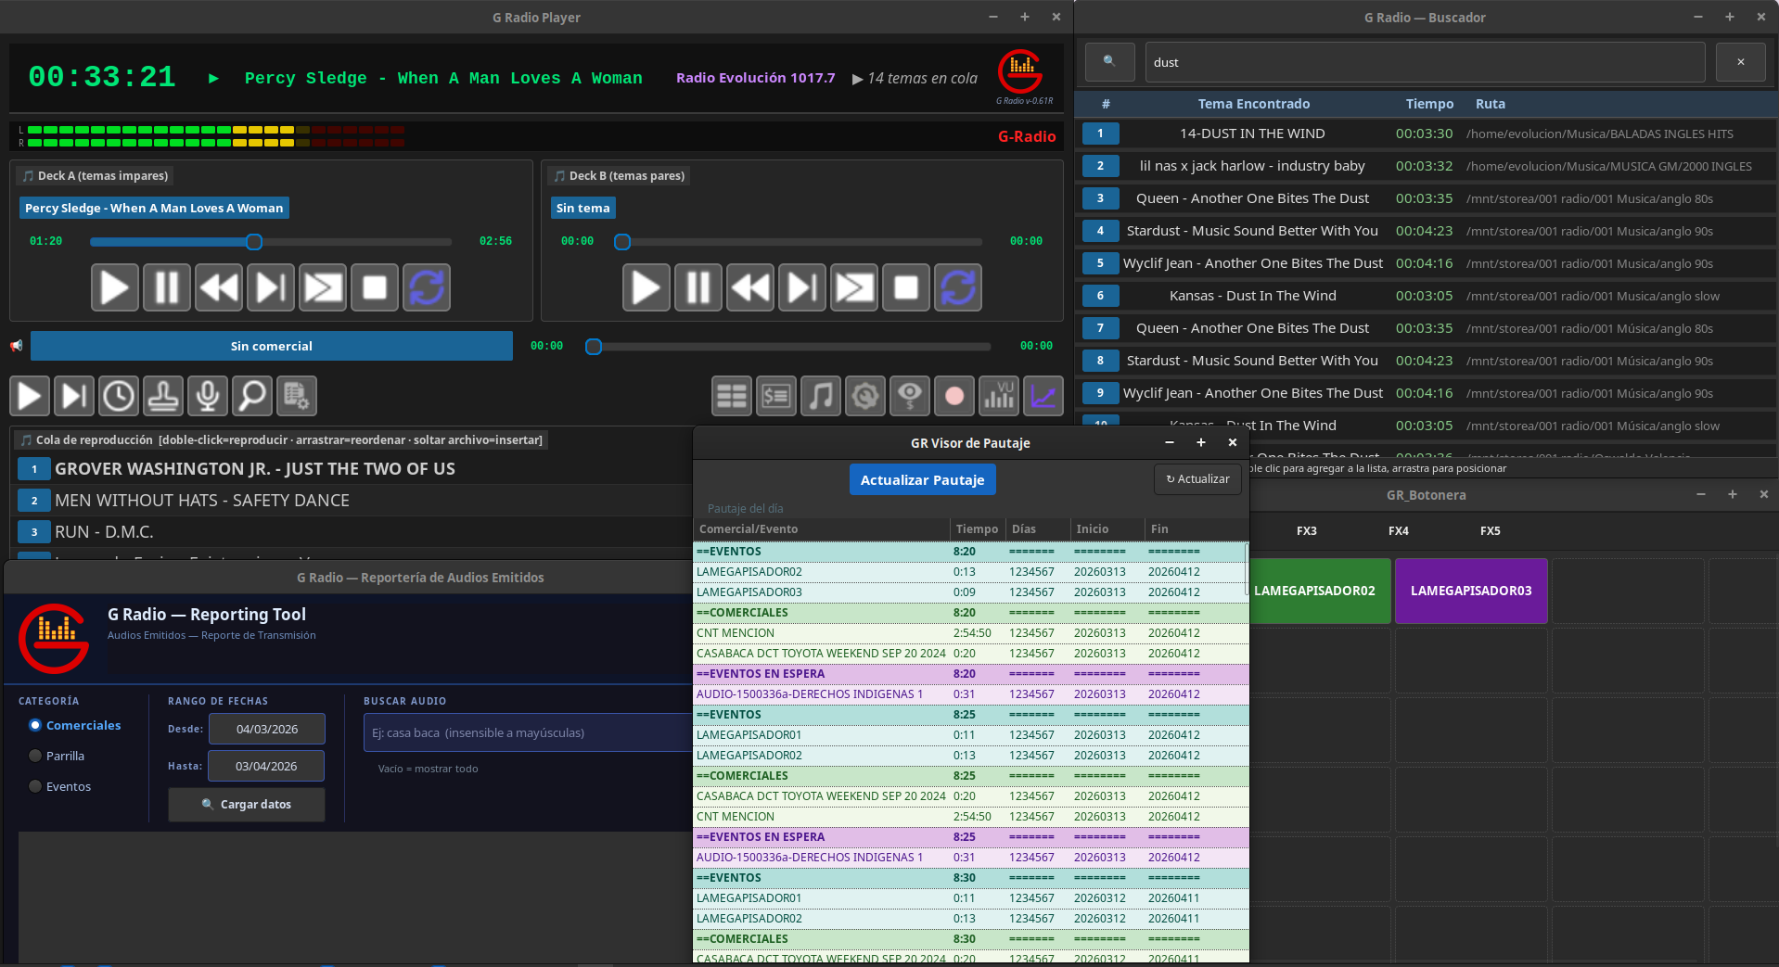This screenshot has height=967, width=1779.
Task: Click the music note icon
Action: [821, 397]
